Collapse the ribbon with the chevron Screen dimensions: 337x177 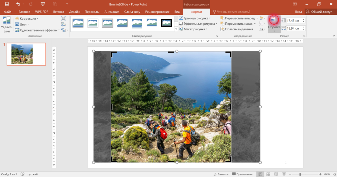(x=334, y=36)
